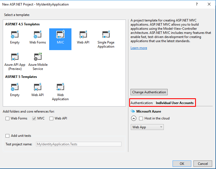This screenshot has height=169, width=216.
Task: Click the Individual User Accounts text
Action: [x=175, y=103]
